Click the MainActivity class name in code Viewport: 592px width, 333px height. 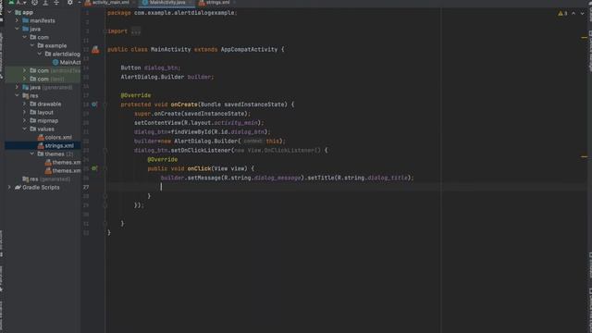tap(170, 49)
